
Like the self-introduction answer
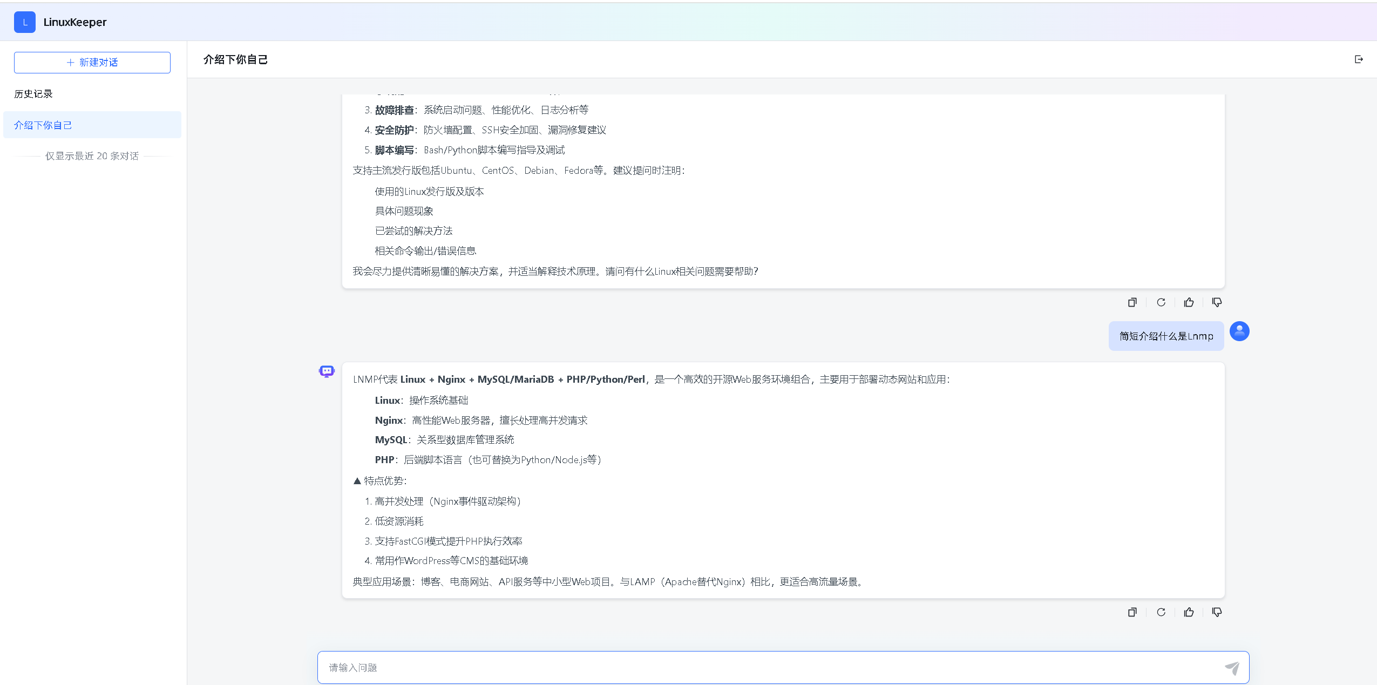1189,302
